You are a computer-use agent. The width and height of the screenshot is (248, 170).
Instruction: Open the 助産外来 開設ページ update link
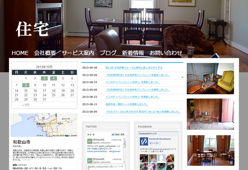point(127,104)
